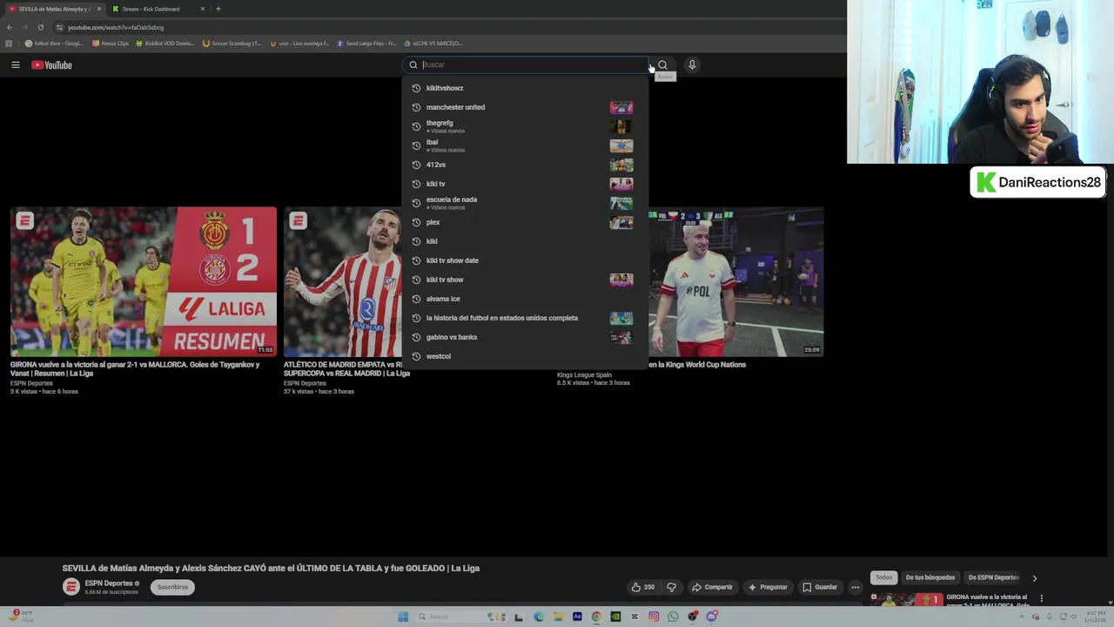Open ESPN Deportes channel name link
1114x627 pixels.
click(x=109, y=583)
